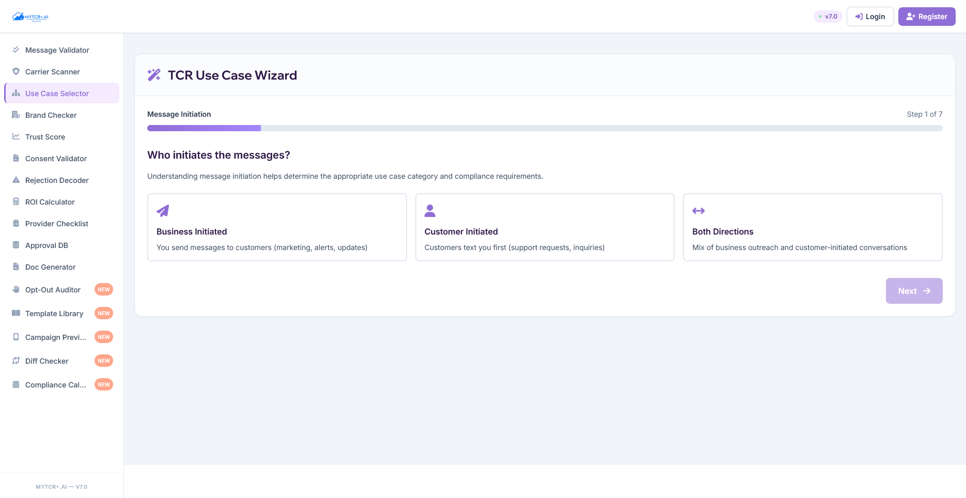Click the Carrier Scanner shield icon
This screenshot has width=966, height=498.
[x=16, y=71]
